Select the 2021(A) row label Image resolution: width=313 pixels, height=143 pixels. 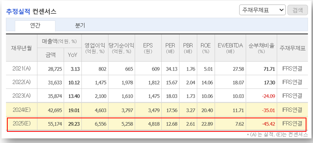(x=22, y=69)
